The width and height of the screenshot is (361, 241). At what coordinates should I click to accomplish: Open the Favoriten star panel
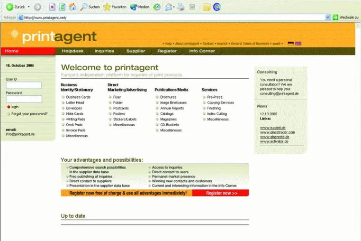pyautogui.click(x=115, y=7)
